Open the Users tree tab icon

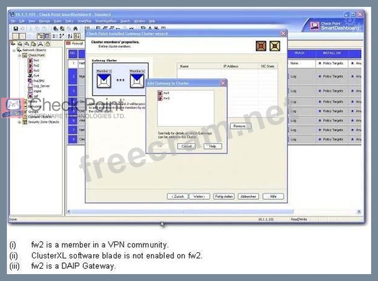[41, 44]
